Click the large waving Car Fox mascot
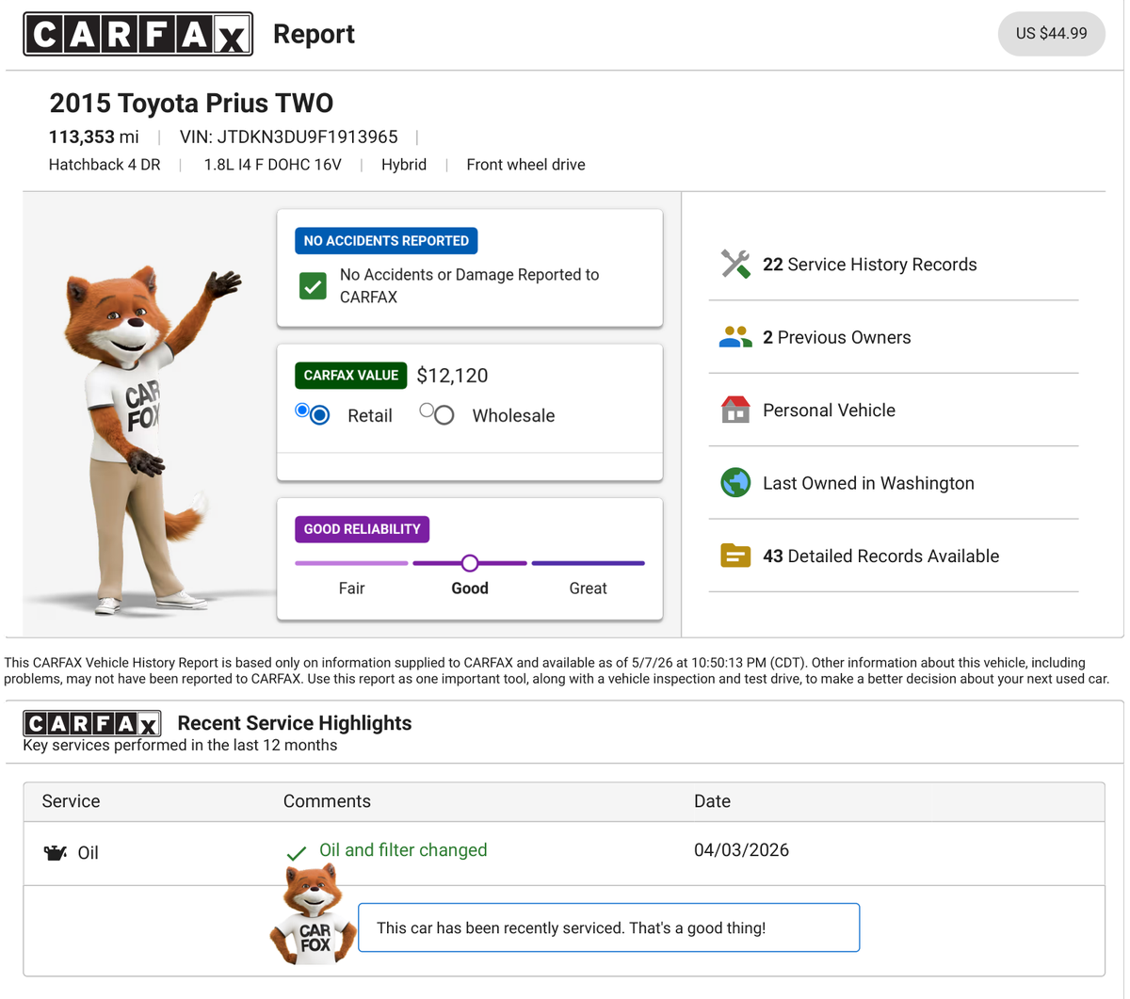Image resolution: width=1130 pixels, height=999 pixels. (151, 441)
